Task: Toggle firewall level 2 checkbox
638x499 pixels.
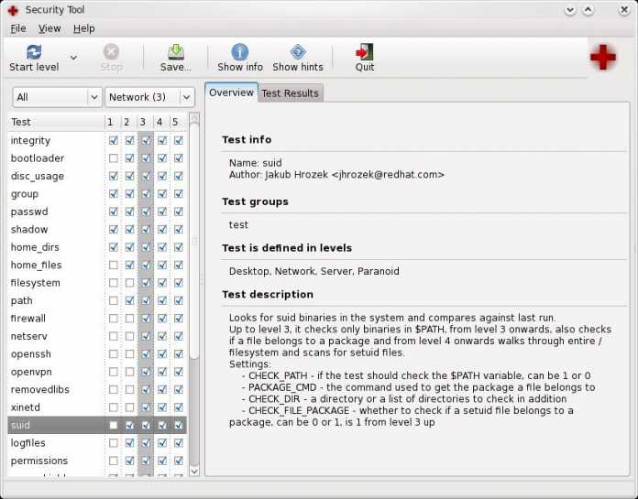Action: [x=130, y=319]
